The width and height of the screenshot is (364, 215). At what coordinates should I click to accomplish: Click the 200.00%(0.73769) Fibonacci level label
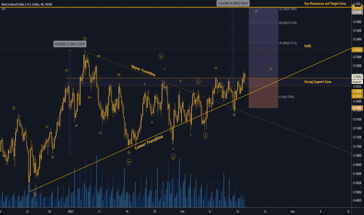click(x=287, y=23)
